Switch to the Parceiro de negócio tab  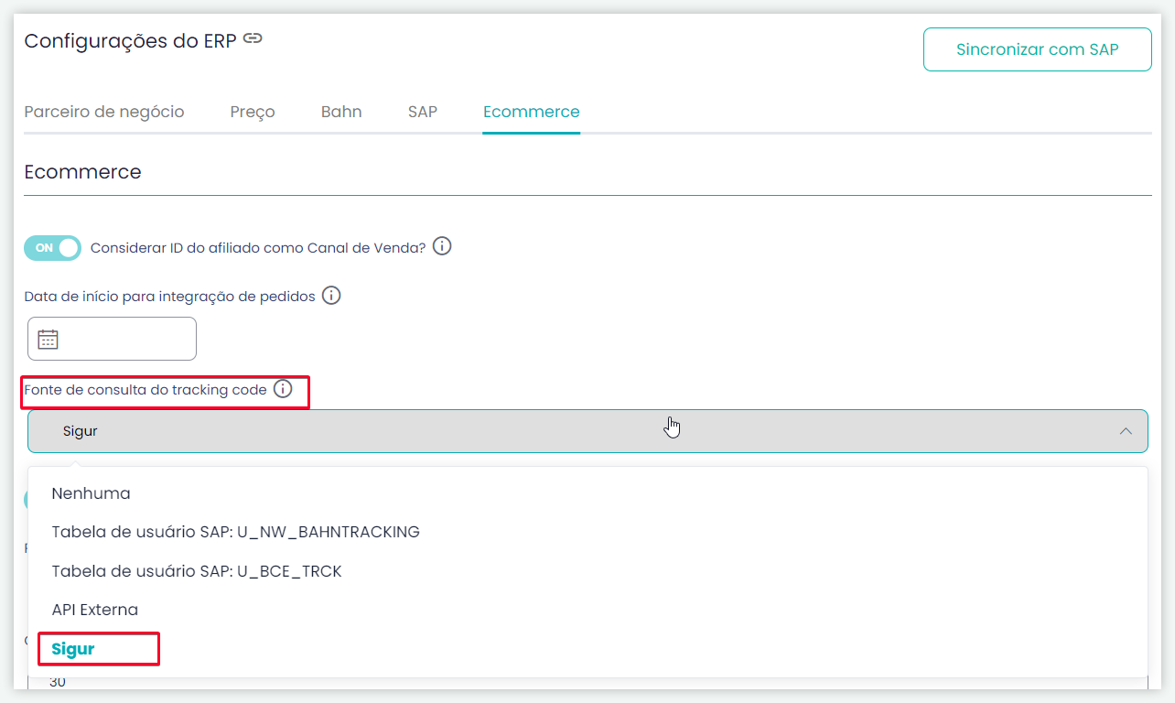pos(104,112)
